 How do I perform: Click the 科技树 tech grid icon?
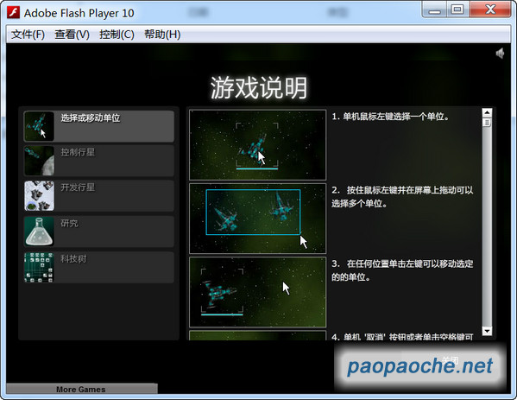pyautogui.click(x=39, y=267)
